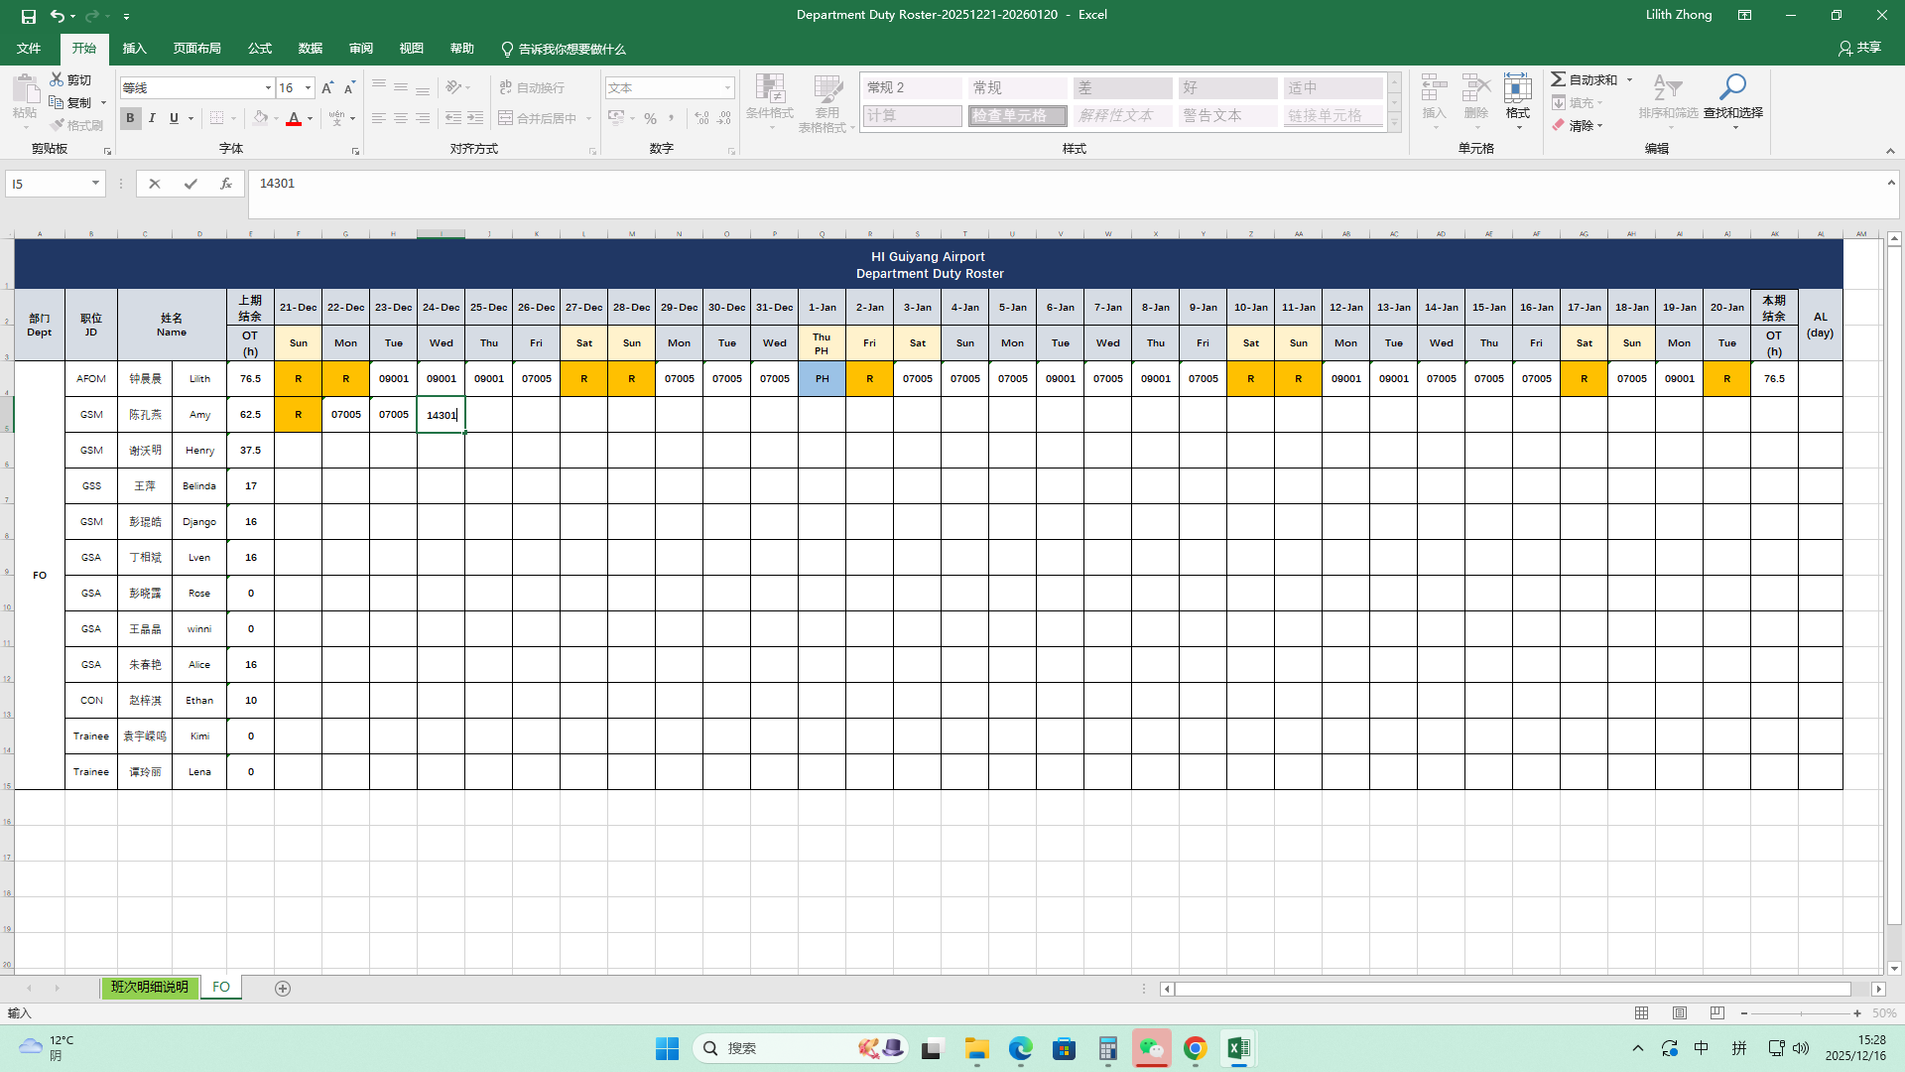Toggle Bold formatting
The width and height of the screenshot is (1905, 1072).
pos(130,118)
